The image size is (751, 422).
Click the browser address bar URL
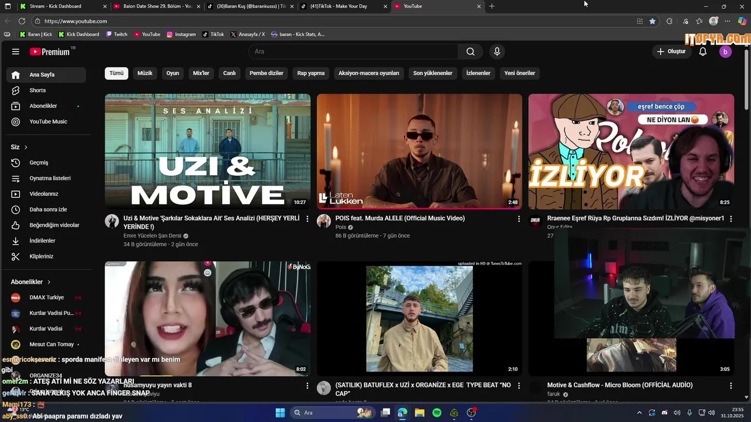[76, 21]
